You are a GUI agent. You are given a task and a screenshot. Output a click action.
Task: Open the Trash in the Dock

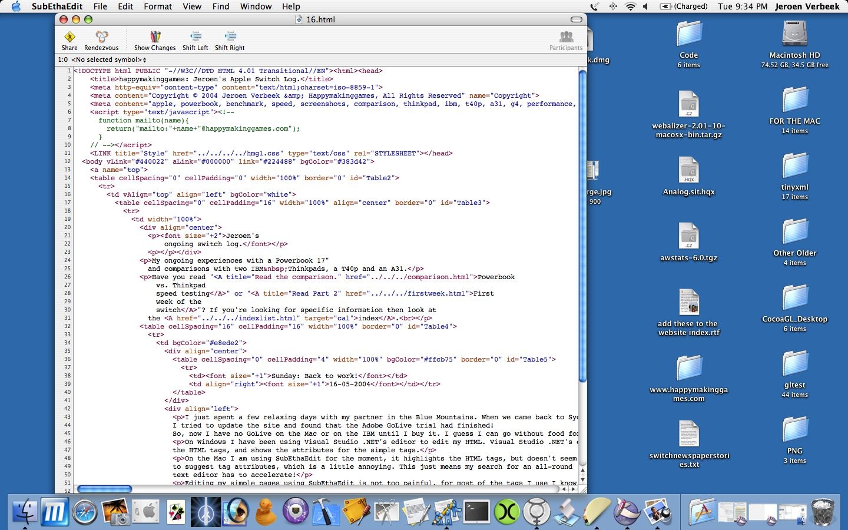click(823, 511)
